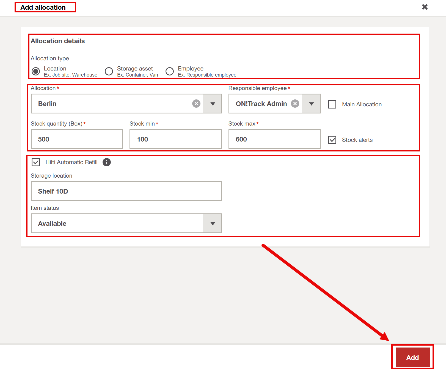Choose Employee as allocation type

[170, 71]
